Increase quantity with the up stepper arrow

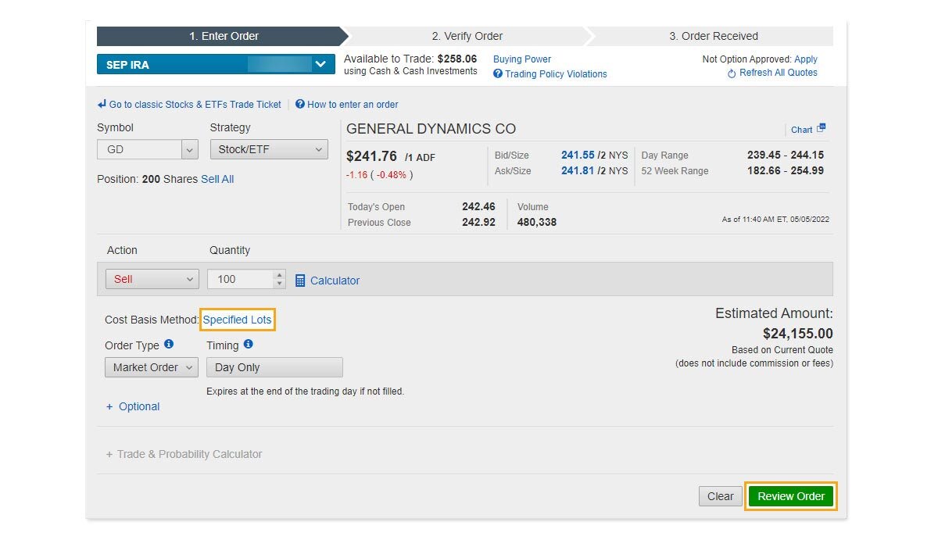tap(280, 274)
